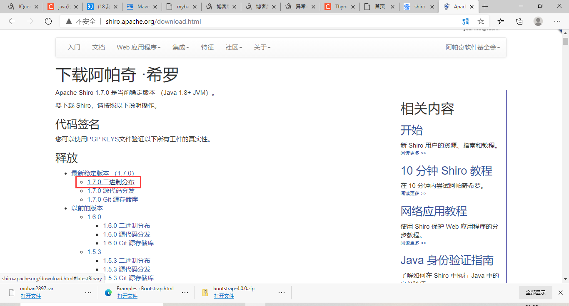Refresh the Shiro download page

coord(48,21)
